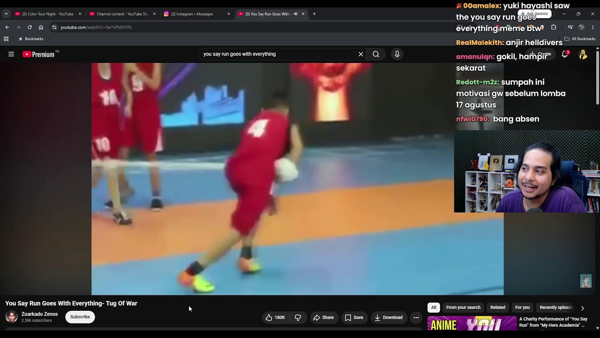600x338 pixels.
Task: Open the Bookmarks folder in bookmarks bar
Action: point(30,39)
